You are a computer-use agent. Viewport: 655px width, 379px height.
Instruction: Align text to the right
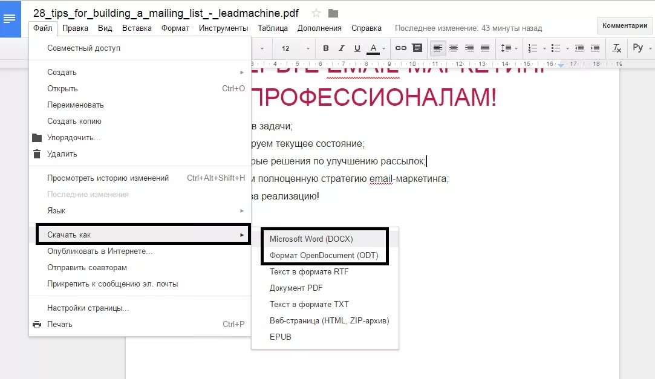pyautogui.click(x=469, y=48)
